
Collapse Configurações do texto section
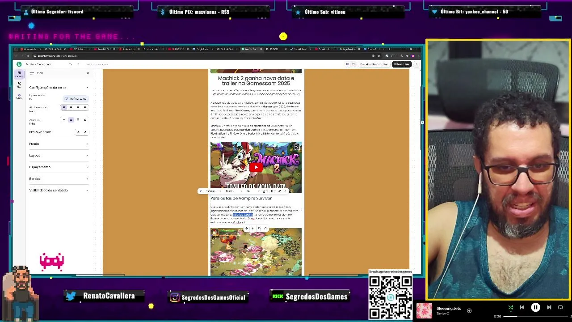(59, 88)
